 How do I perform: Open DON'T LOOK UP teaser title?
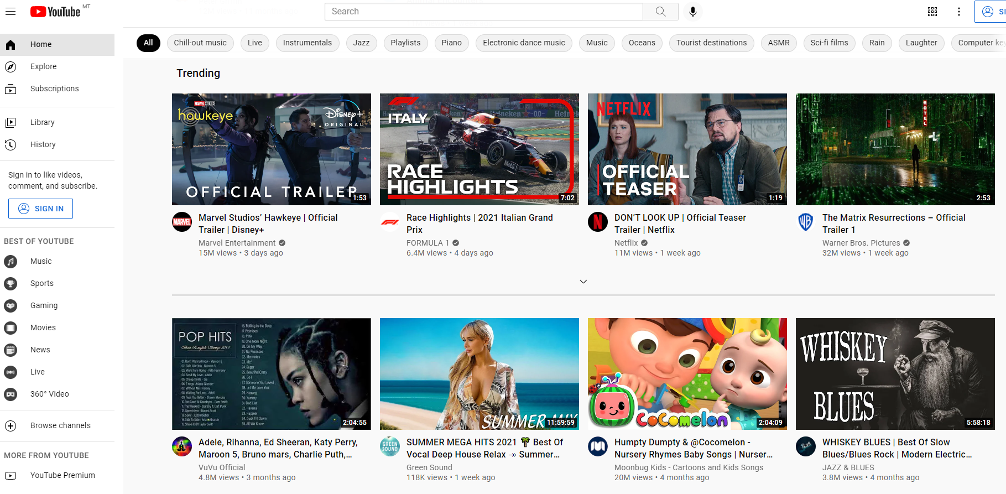coord(680,223)
